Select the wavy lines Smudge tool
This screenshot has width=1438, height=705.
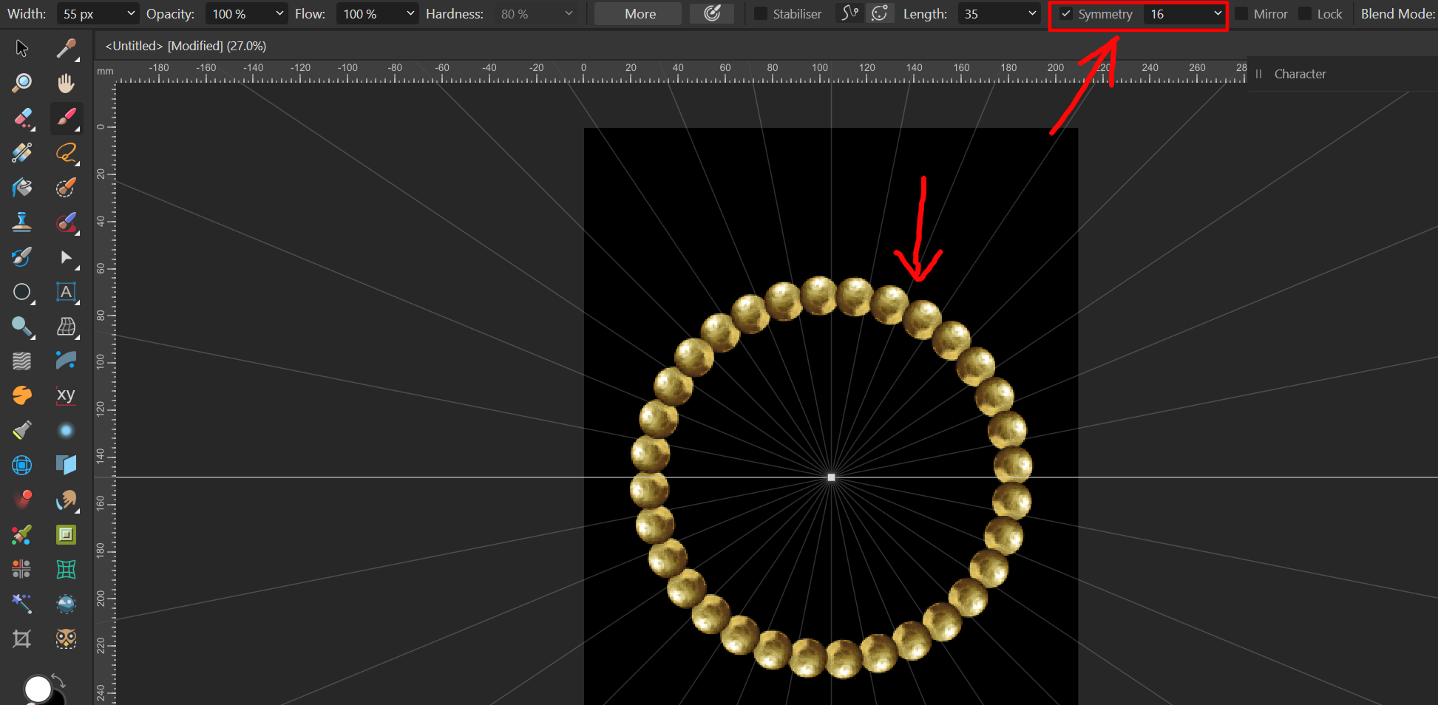[22, 361]
